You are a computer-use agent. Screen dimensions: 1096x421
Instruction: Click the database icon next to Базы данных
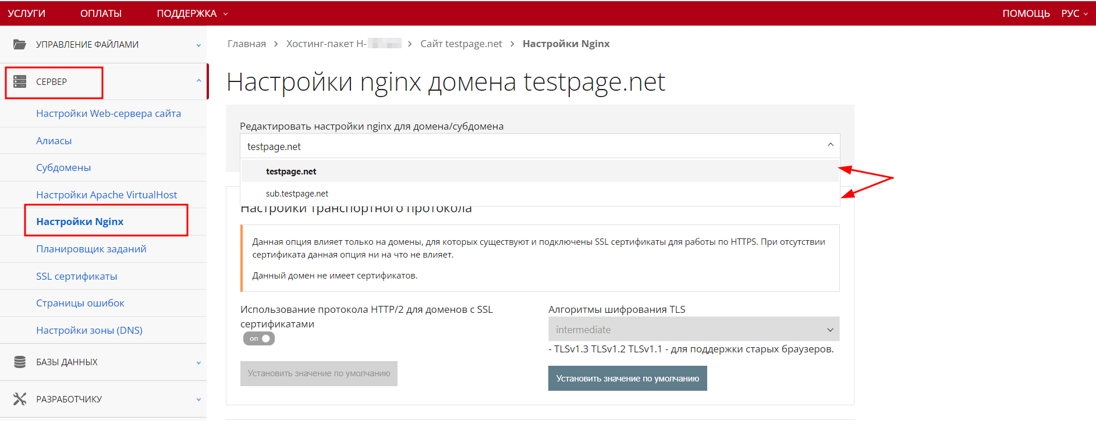point(20,362)
